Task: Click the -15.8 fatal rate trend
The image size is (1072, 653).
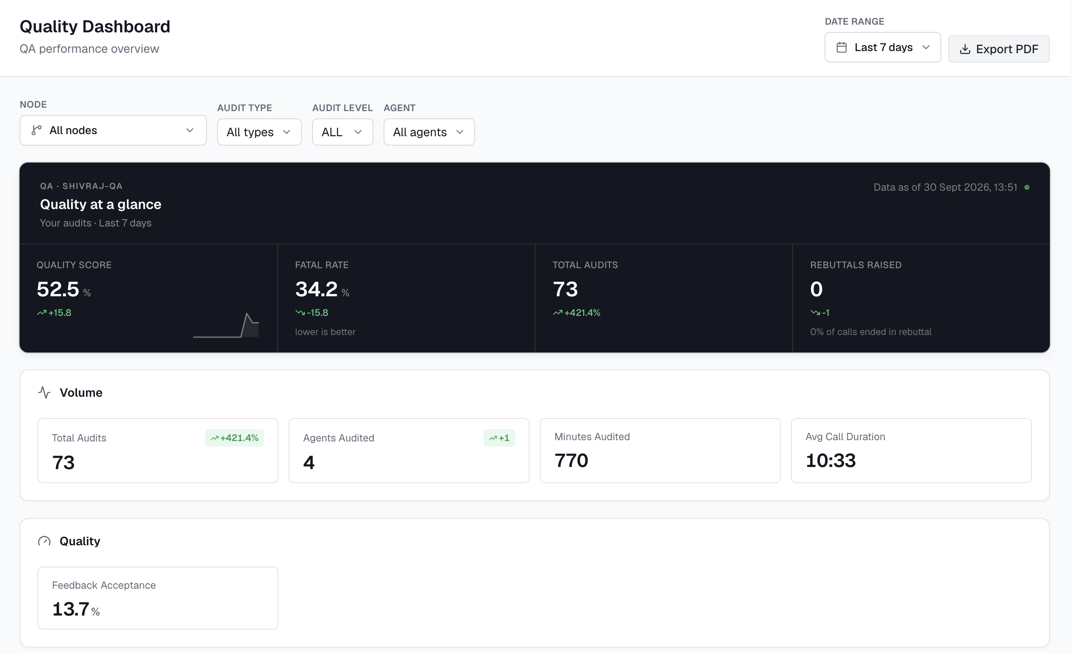Action: (312, 313)
